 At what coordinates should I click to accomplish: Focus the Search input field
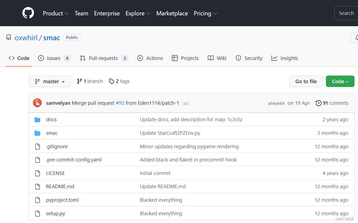coord(346,13)
